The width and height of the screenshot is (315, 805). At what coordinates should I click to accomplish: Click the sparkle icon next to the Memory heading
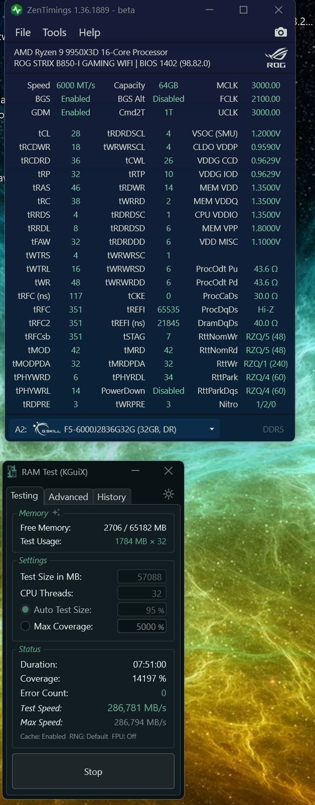tap(56, 512)
